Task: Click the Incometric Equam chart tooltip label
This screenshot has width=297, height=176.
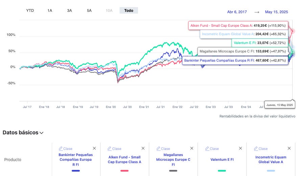Action: (x=244, y=34)
